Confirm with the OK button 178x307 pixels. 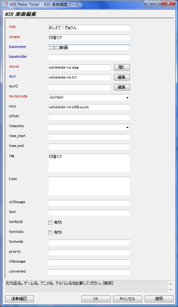click(x=96, y=299)
